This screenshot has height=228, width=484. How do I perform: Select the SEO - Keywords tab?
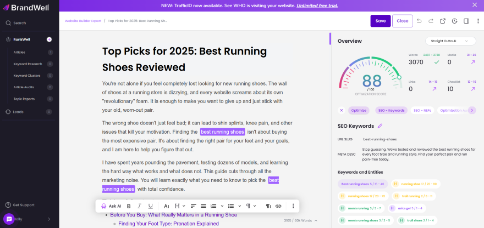(x=392, y=111)
